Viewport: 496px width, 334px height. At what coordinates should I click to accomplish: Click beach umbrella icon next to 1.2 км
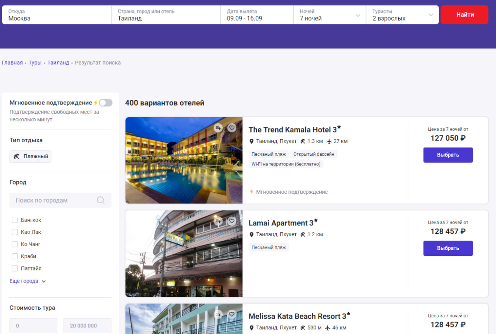coord(303,235)
